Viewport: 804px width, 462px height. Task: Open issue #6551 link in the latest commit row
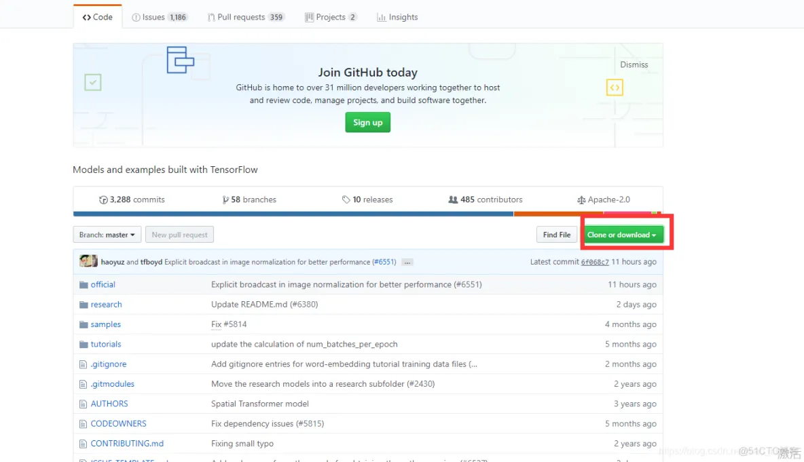[x=384, y=262]
